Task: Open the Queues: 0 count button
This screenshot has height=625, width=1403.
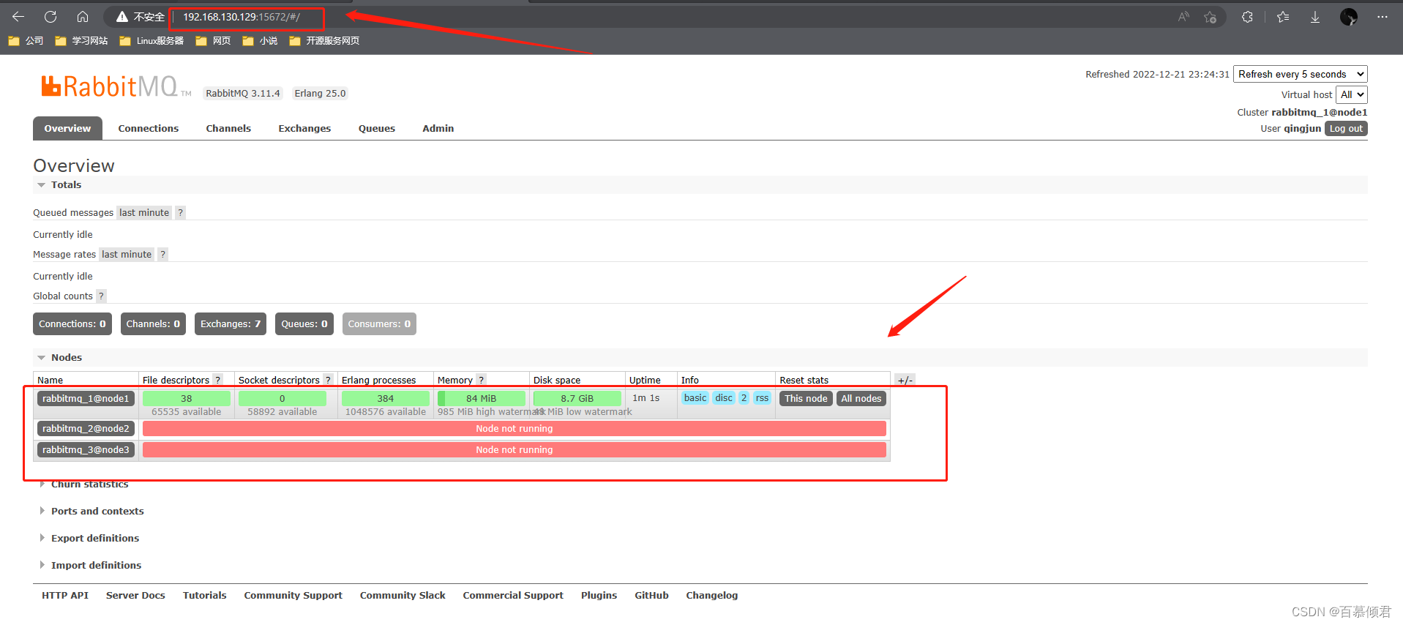Action: 304,324
